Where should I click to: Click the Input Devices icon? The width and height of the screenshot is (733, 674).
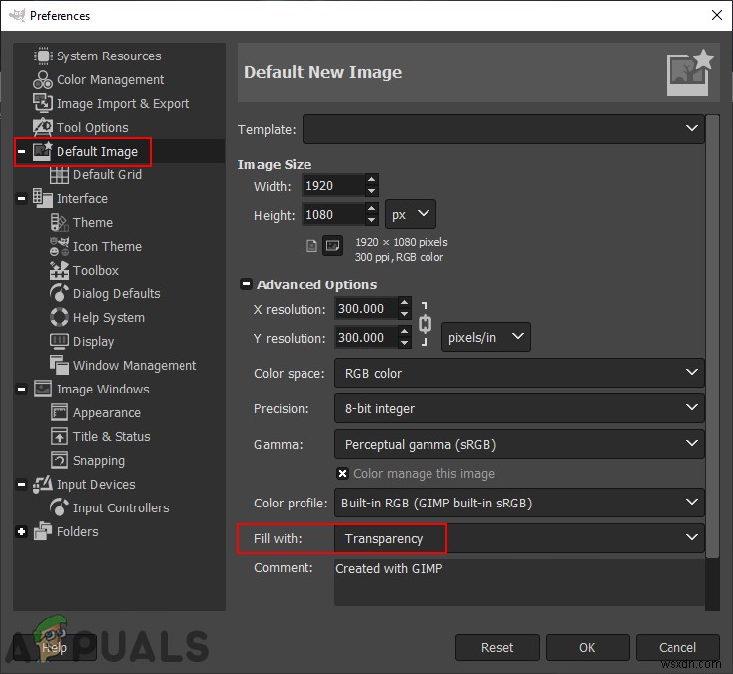click(43, 484)
